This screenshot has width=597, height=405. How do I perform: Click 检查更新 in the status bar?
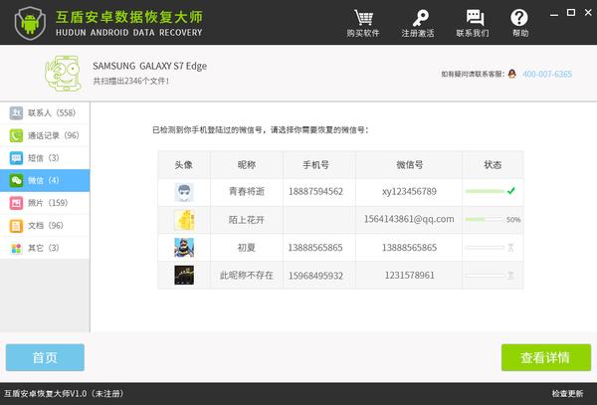pyautogui.click(x=567, y=394)
